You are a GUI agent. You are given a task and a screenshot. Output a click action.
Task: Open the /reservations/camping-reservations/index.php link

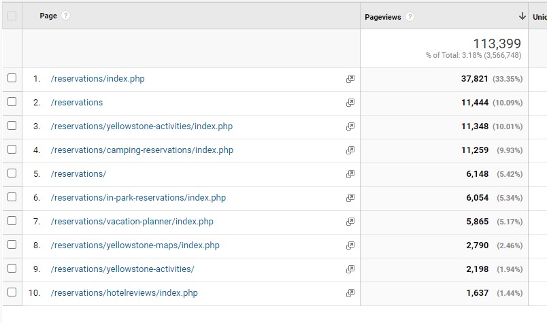point(142,150)
